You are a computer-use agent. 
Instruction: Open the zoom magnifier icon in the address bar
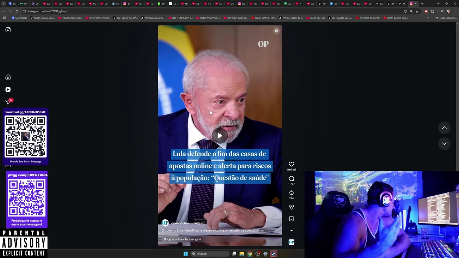click(x=411, y=11)
